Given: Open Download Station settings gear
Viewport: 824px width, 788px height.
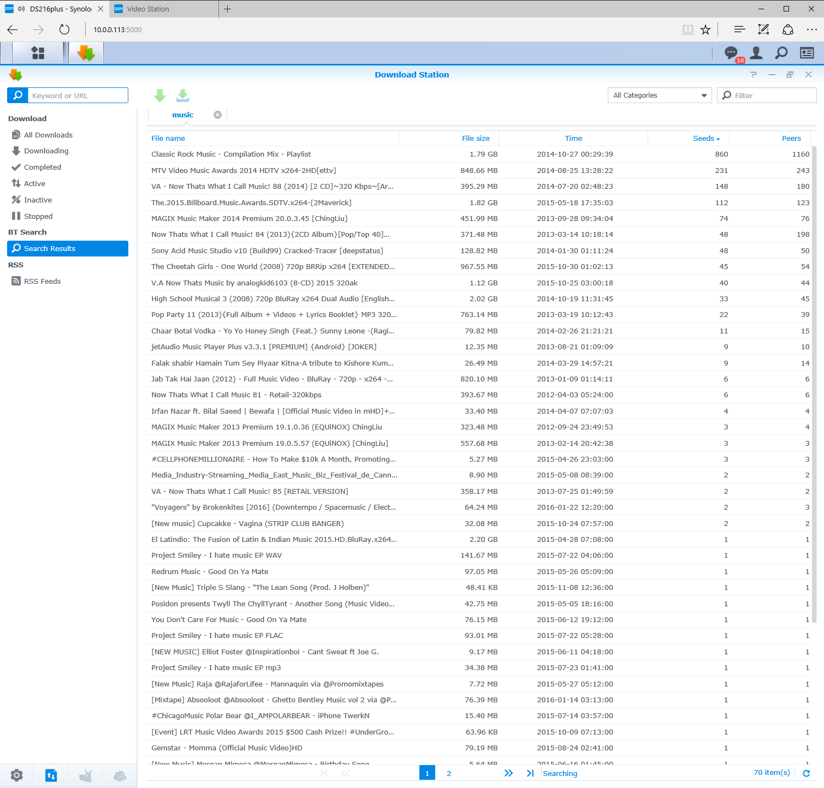Looking at the screenshot, I should [x=17, y=775].
